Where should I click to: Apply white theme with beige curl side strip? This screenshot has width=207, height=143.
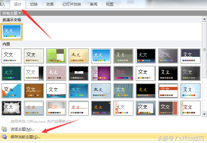coord(191,108)
